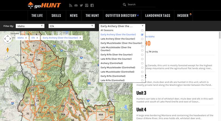Check Archery (Controlled) checkbox
The height and width of the screenshot is (121, 221).
click(142, 63)
